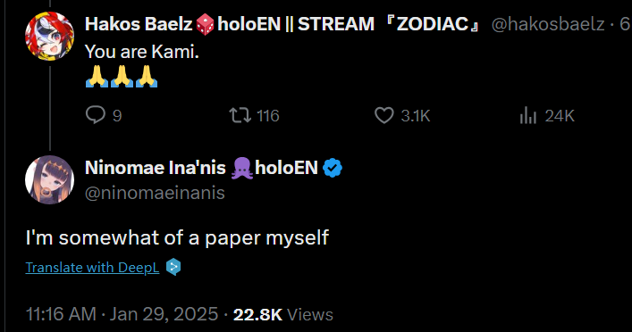Open the @hakosbaelz handle
The height and width of the screenshot is (332, 632).
tap(548, 24)
